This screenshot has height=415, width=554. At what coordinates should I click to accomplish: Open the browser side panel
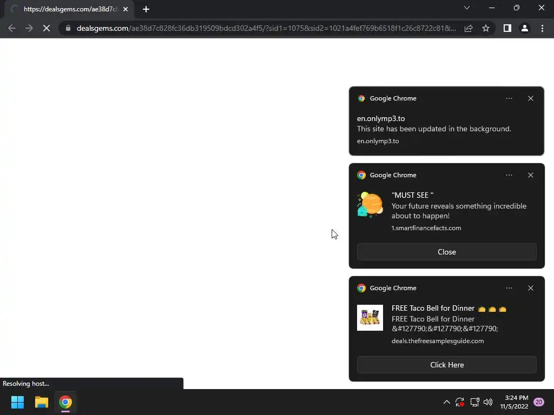pos(507,28)
